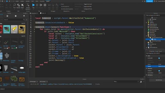This screenshot has width=165, height=93.
Task: Click the small run icon in the title bar
Action: pos(7,1)
